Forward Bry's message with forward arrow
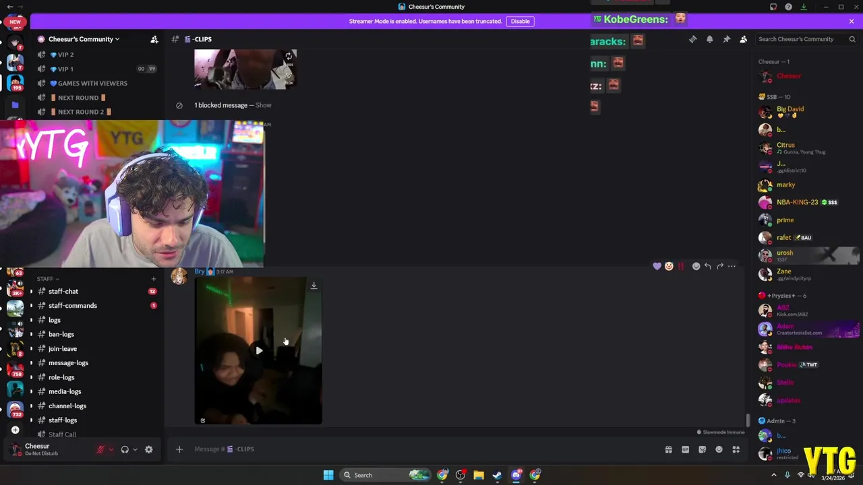863x485 pixels. (x=720, y=266)
